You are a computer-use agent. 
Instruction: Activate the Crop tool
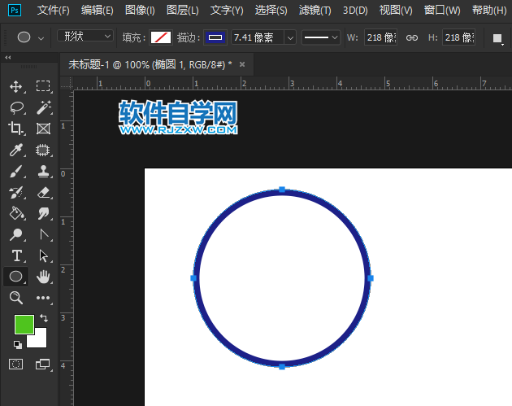pos(15,129)
